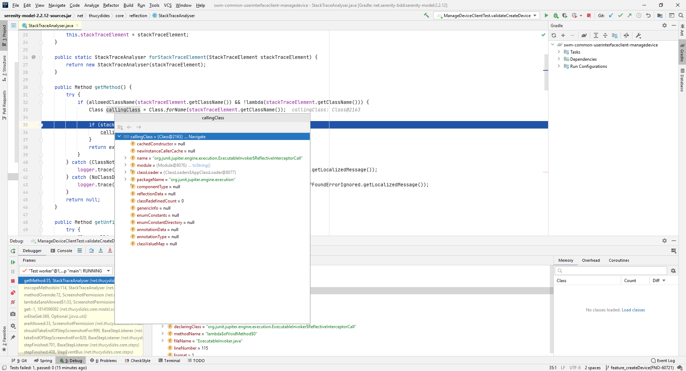Open Gradle build tool settings wrench

tap(638, 35)
